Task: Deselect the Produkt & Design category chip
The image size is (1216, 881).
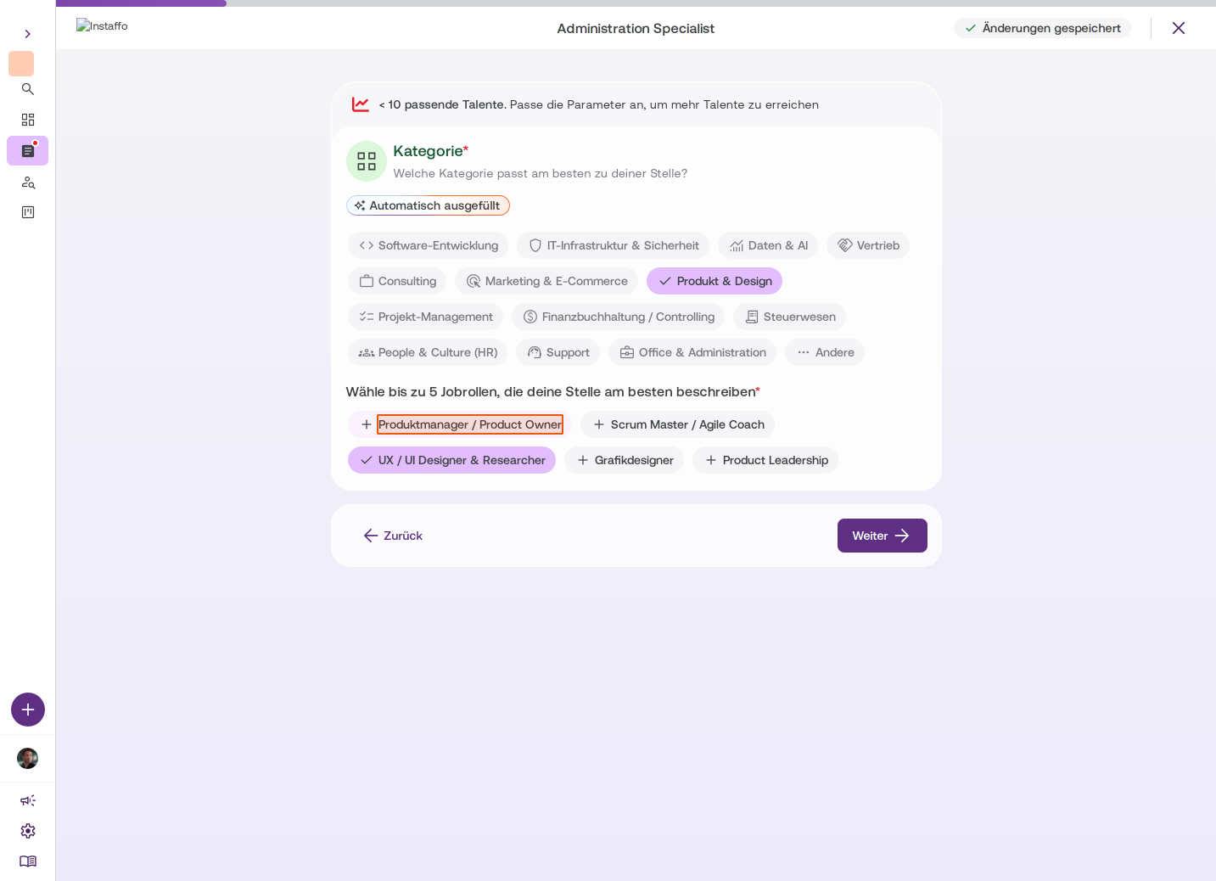Action: [714, 281]
